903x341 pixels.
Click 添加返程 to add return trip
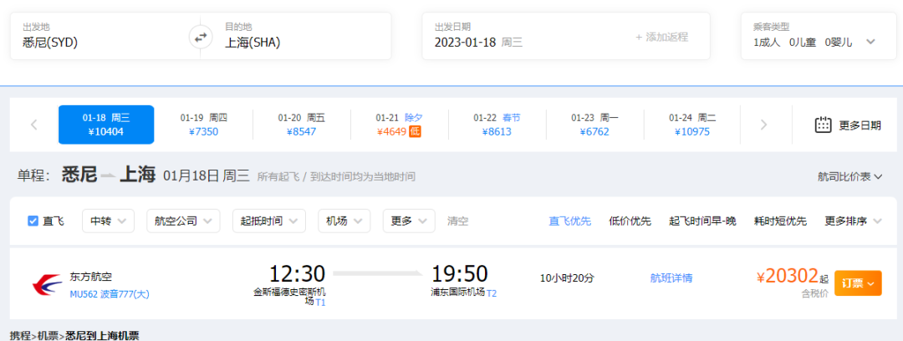tap(661, 37)
